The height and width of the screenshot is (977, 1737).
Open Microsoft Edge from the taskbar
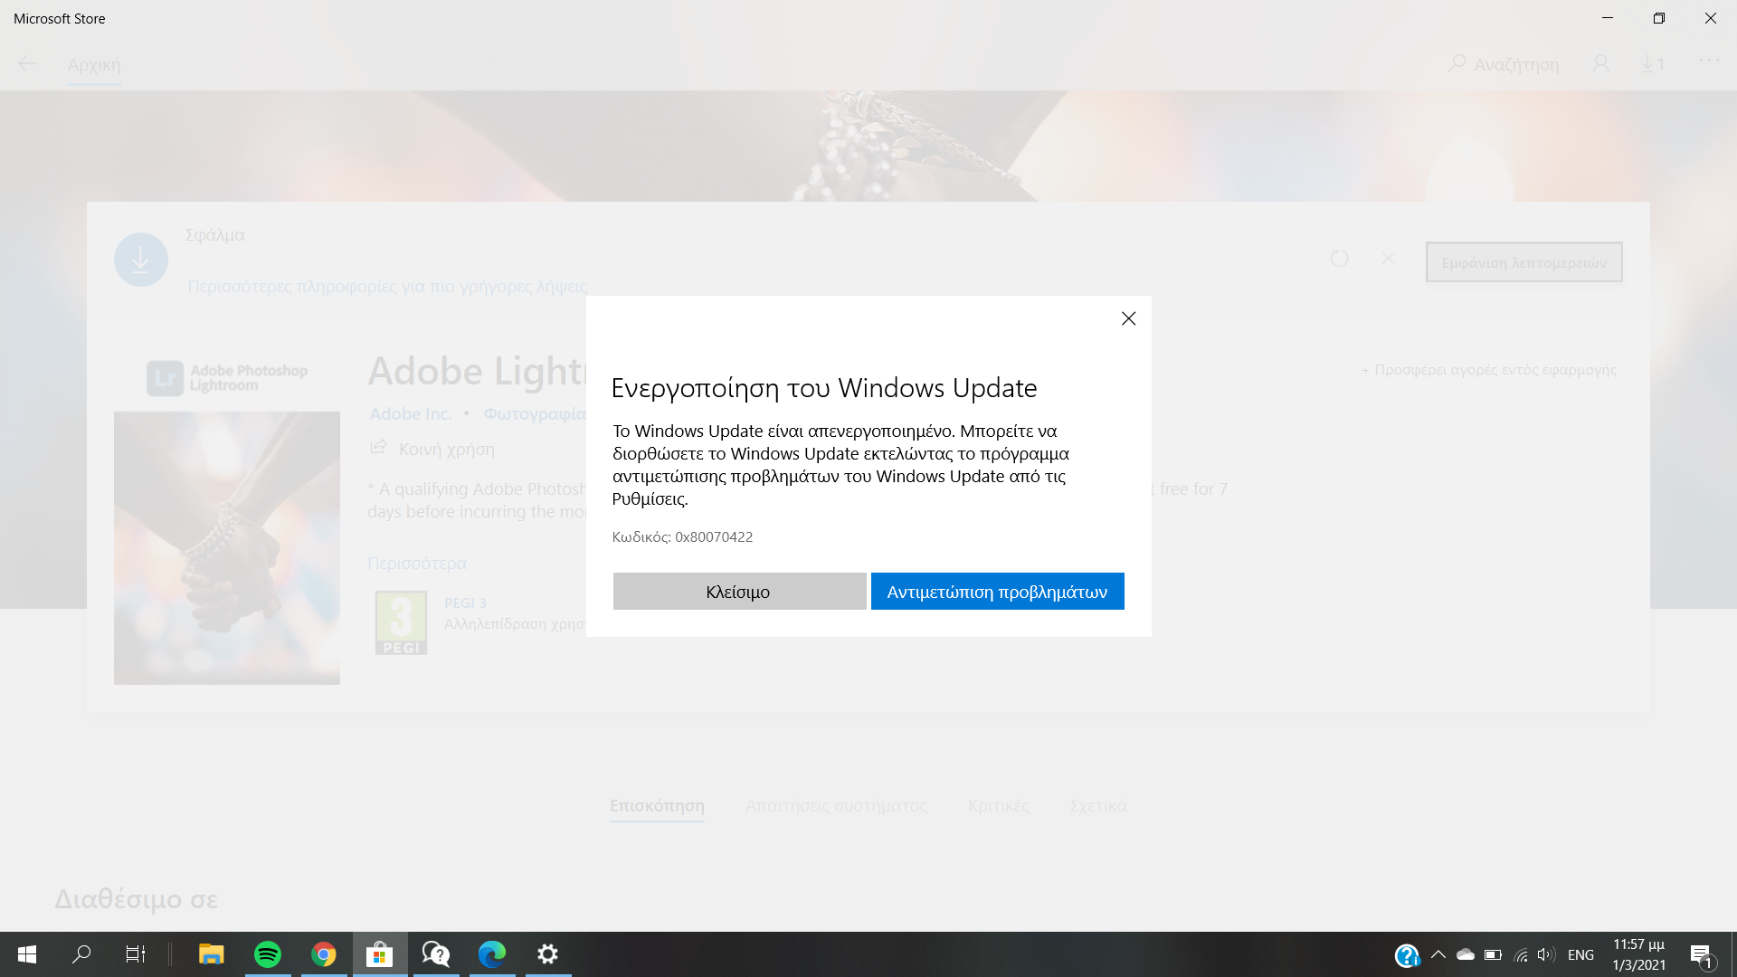492,954
